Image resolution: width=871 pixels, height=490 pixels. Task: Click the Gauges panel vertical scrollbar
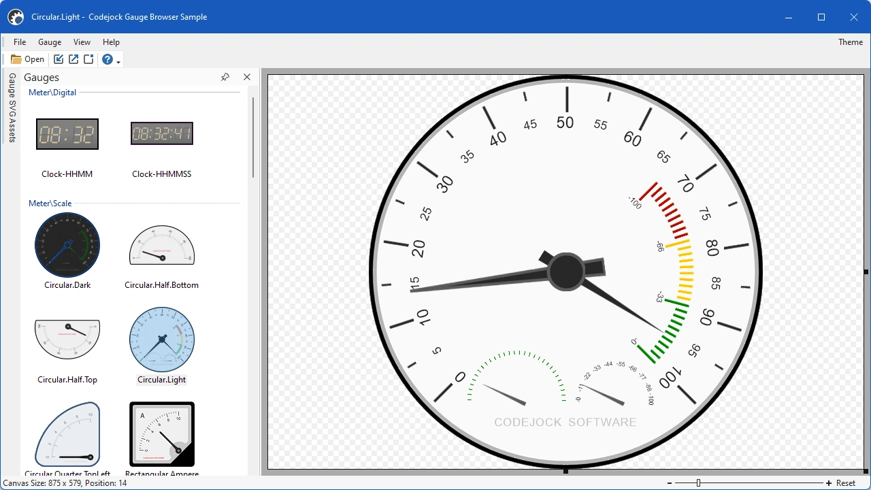click(x=253, y=137)
